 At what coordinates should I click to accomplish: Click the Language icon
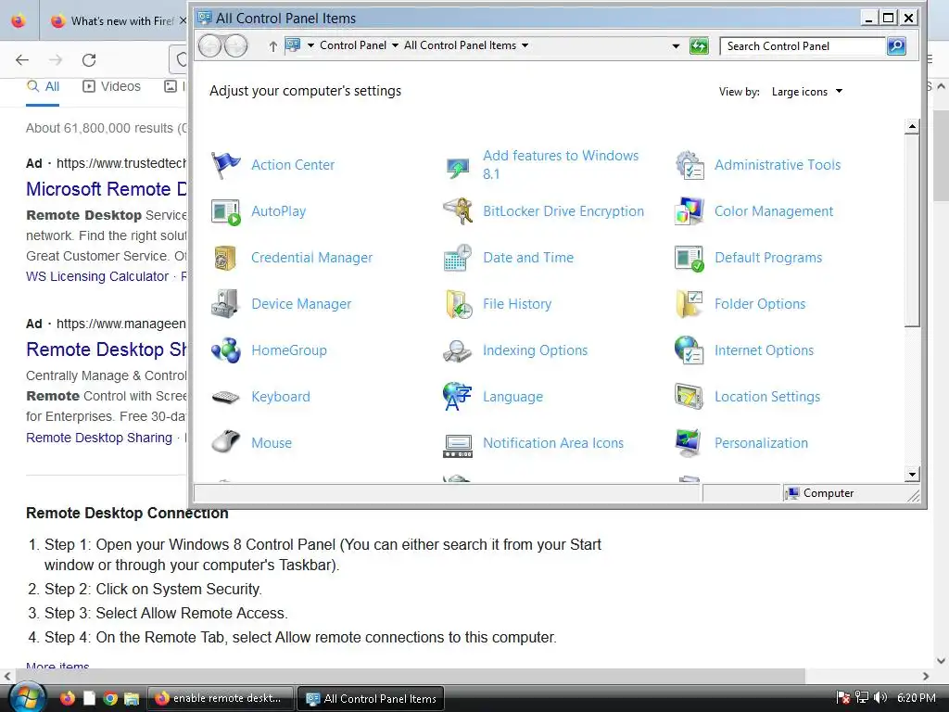458,397
